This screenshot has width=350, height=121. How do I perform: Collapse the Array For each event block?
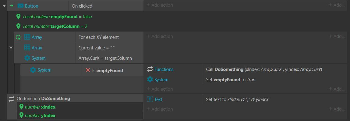(11, 48)
